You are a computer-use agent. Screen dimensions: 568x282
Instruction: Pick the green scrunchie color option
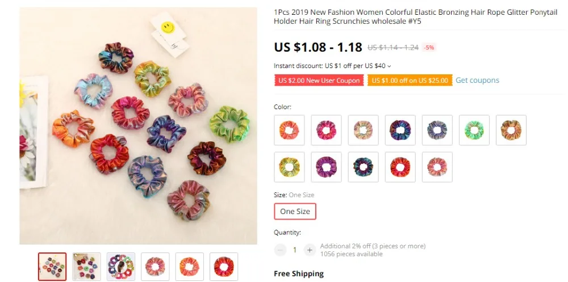[474, 131]
